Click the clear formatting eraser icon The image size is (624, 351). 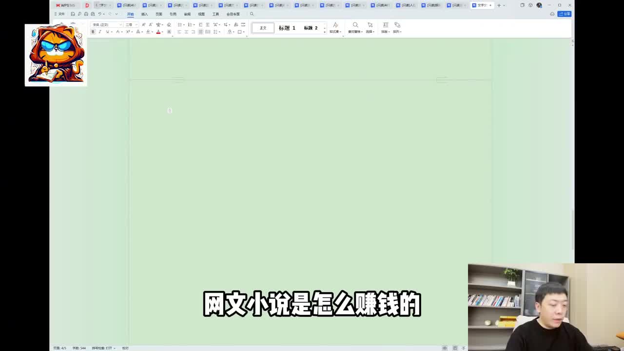[169, 24]
